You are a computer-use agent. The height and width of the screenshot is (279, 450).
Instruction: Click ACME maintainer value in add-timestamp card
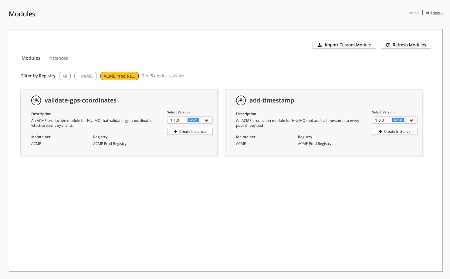click(x=241, y=144)
